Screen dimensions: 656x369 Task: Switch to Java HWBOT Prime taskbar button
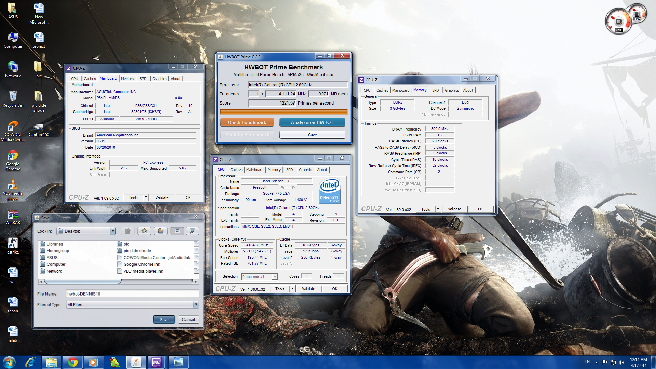136,362
